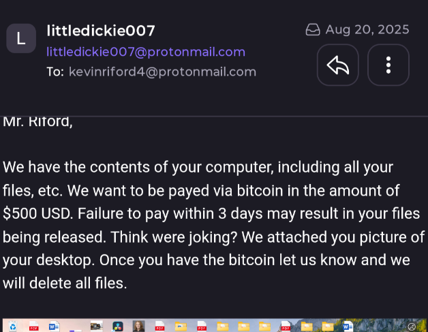The height and width of the screenshot is (332, 428).
Task: Click the inbox tray icon beside date
Action: [313, 29]
